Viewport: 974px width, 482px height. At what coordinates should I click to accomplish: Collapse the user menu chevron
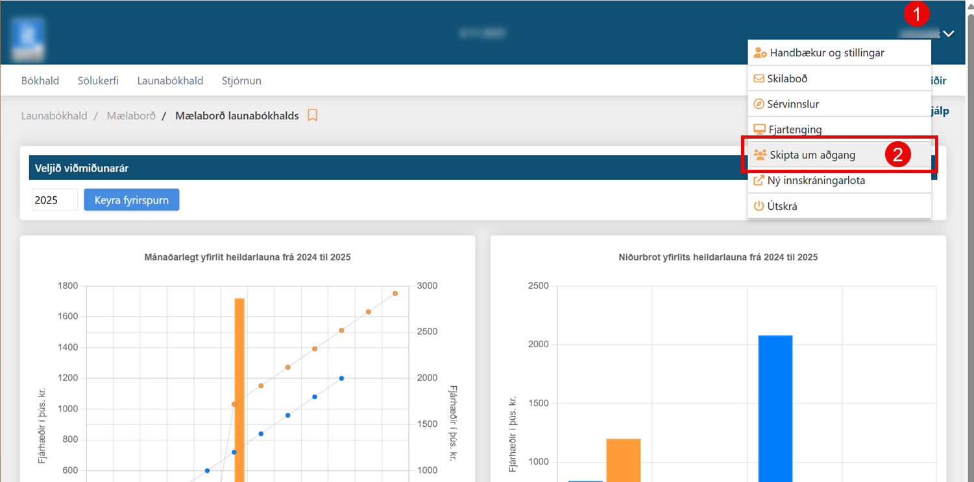[949, 34]
